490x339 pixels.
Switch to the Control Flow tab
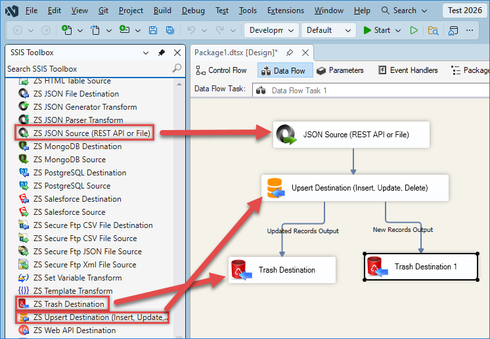pos(221,70)
